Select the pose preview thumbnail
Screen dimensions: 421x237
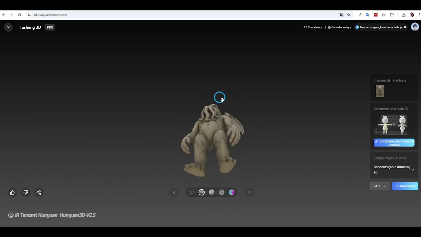pos(394,125)
